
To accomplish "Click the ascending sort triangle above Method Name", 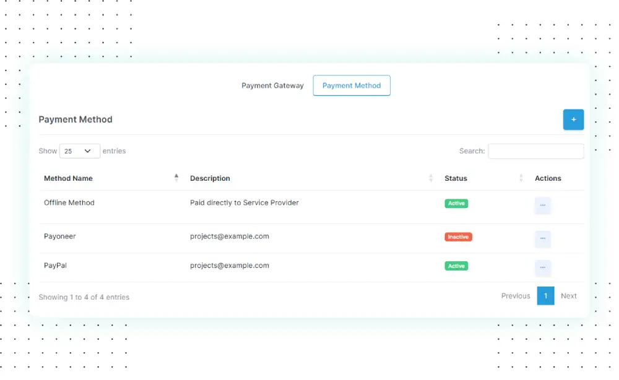I will pos(176,175).
